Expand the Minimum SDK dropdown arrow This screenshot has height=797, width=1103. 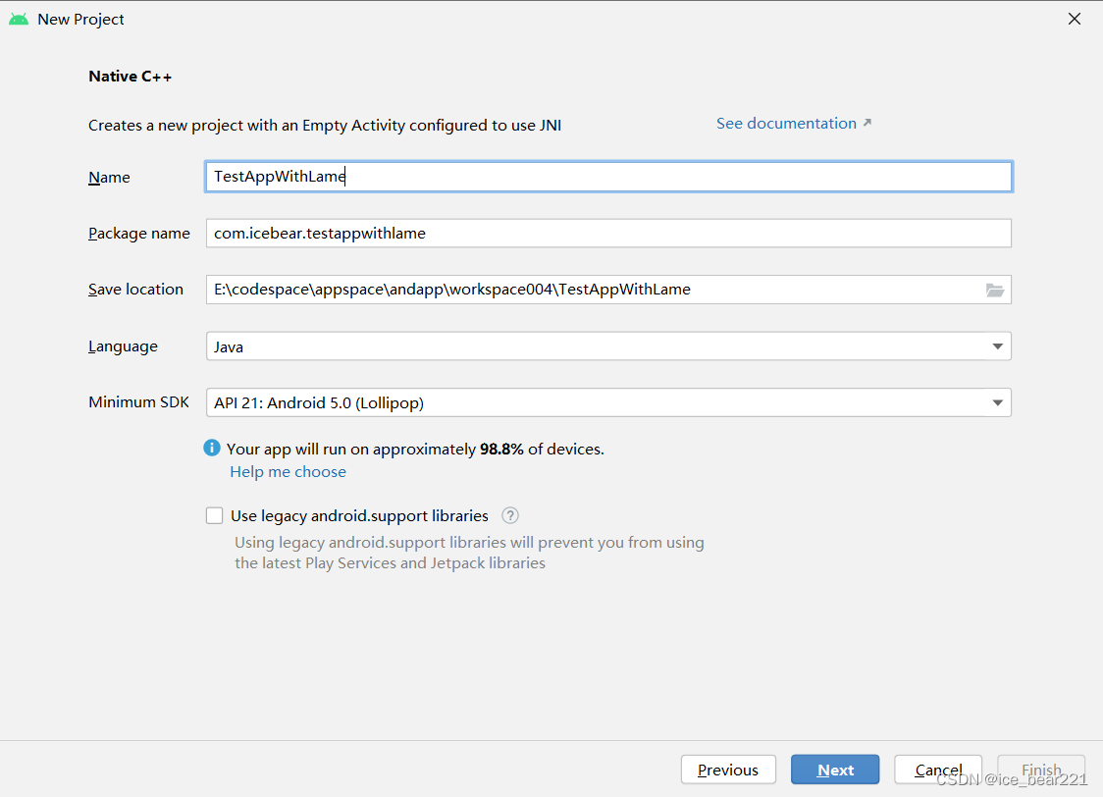tap(997, 402)
